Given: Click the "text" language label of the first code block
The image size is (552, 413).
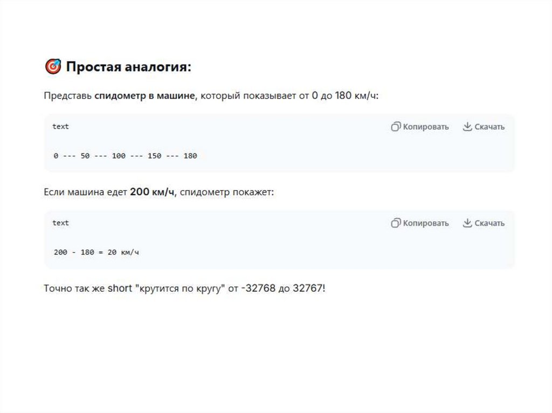Looking at the screenshot, I should coord(60,127).
